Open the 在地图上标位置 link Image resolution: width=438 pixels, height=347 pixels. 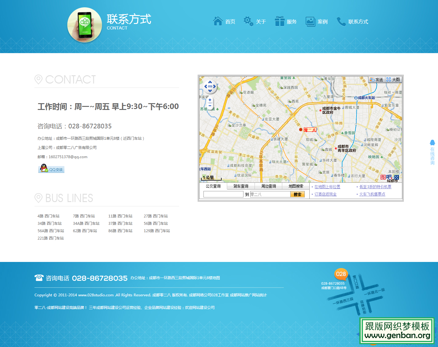click(327, 186)
